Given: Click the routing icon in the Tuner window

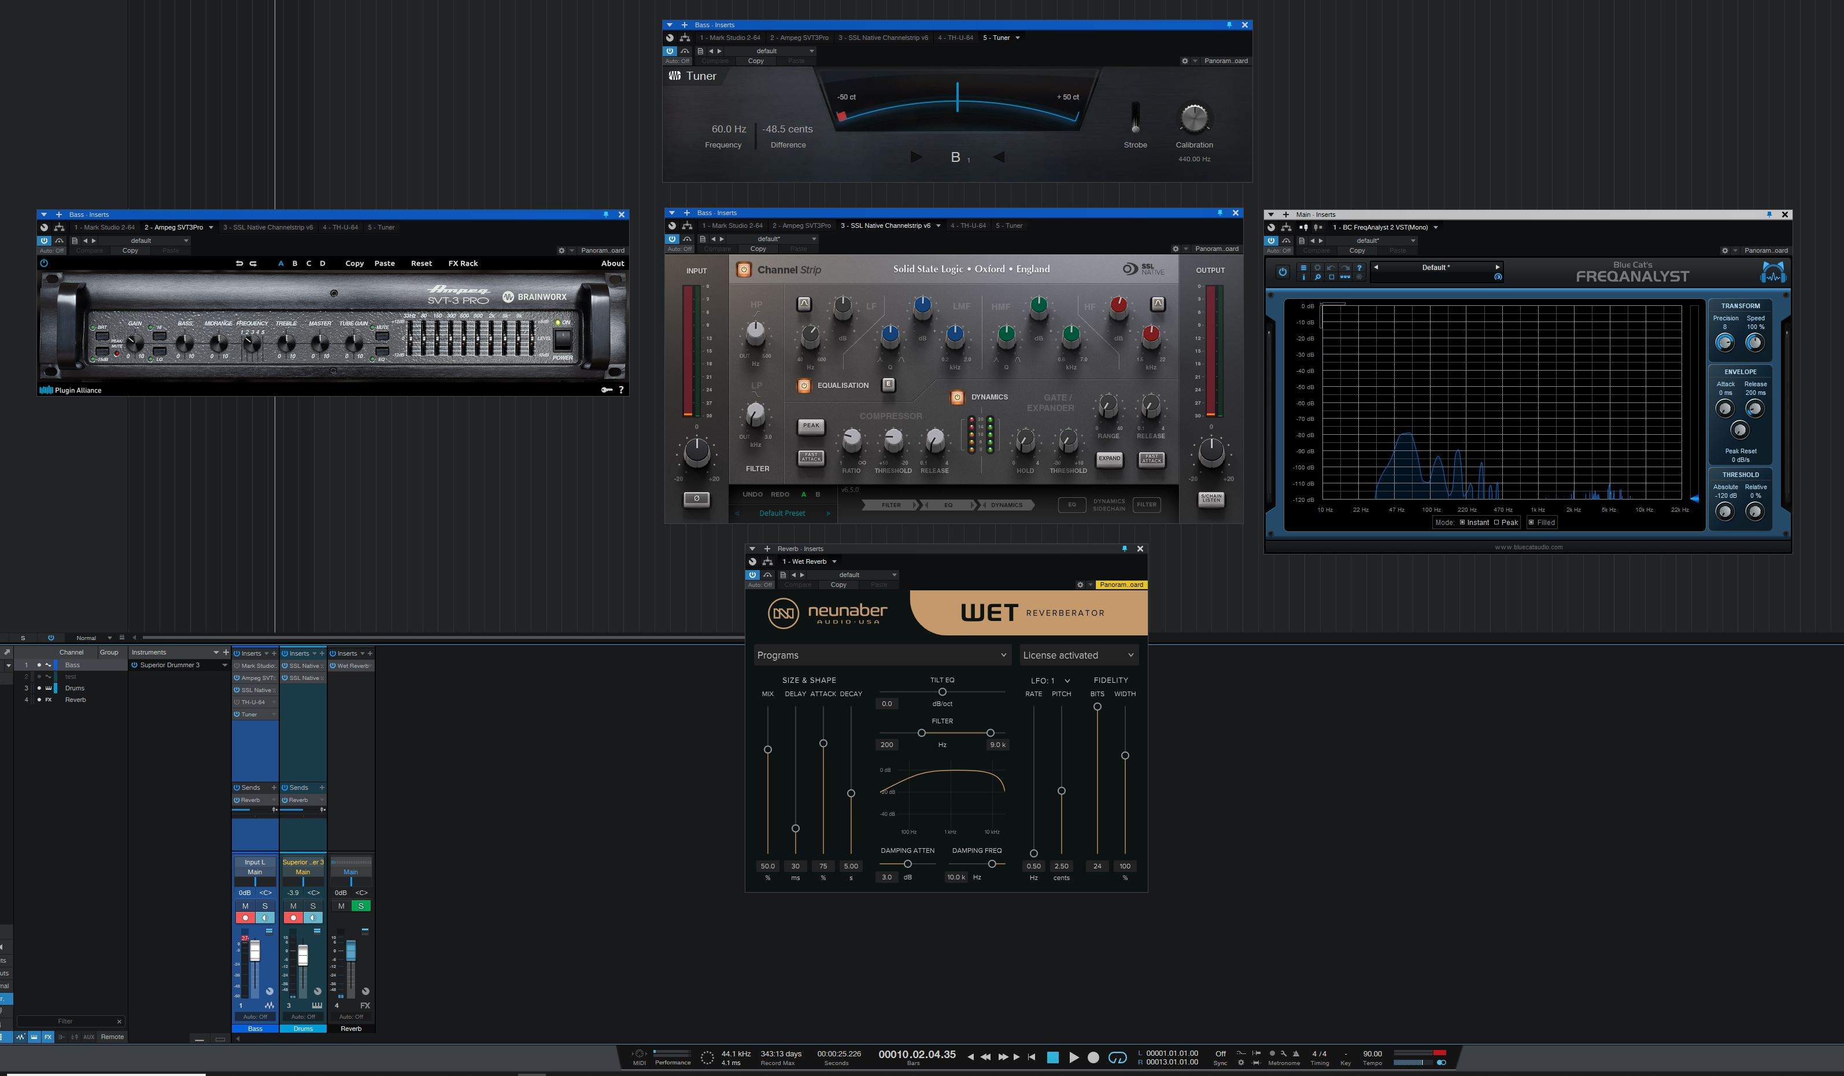Looking at the screenshot, I should click(685, 38).
